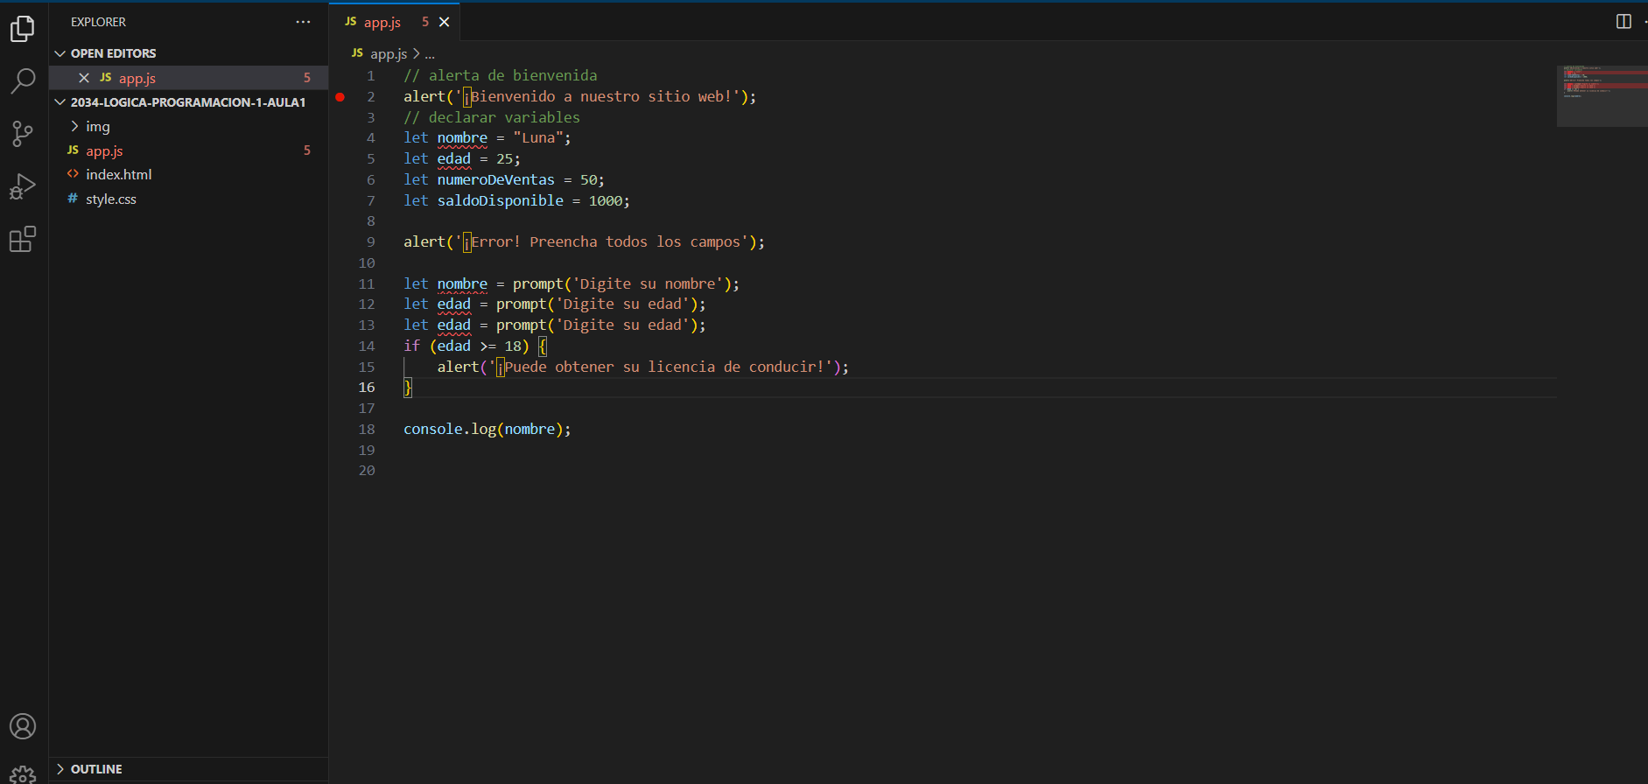Viewport: 1648px width, 784px height.
Task: Click 'saldoDisponible' on line 7
Action: click(x=501, y=201)
